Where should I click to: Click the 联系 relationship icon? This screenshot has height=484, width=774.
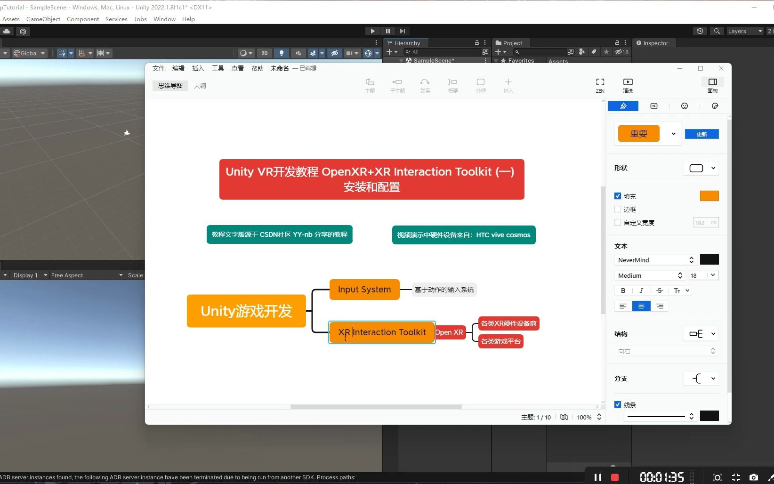pos(425,85)
